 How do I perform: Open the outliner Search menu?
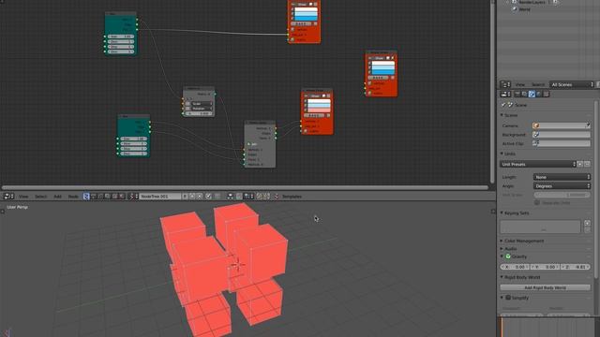(x=538, y=84)
